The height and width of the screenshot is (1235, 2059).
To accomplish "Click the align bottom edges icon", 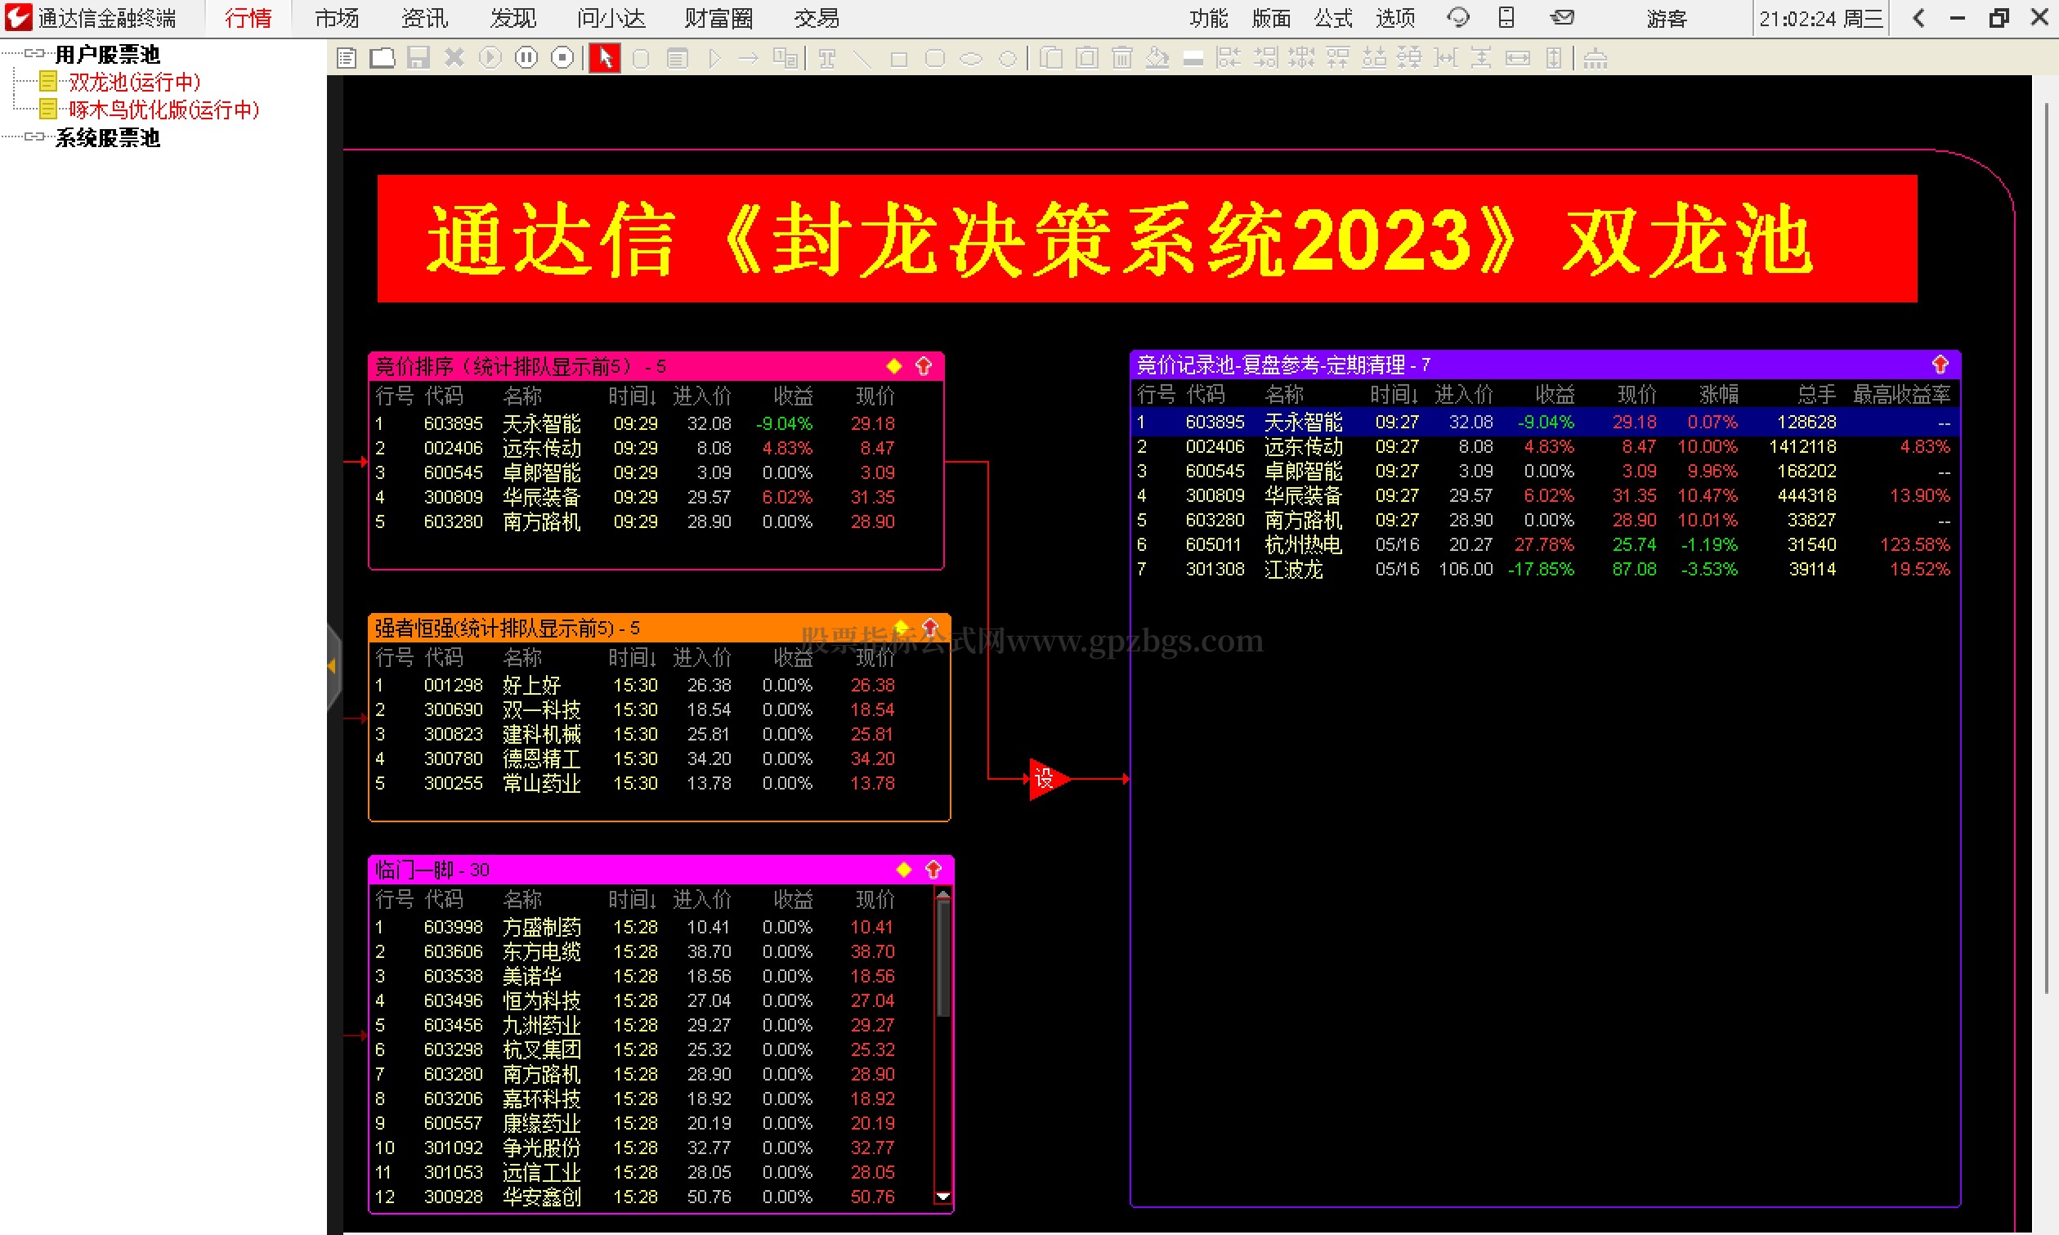I will pos(1374,58).
